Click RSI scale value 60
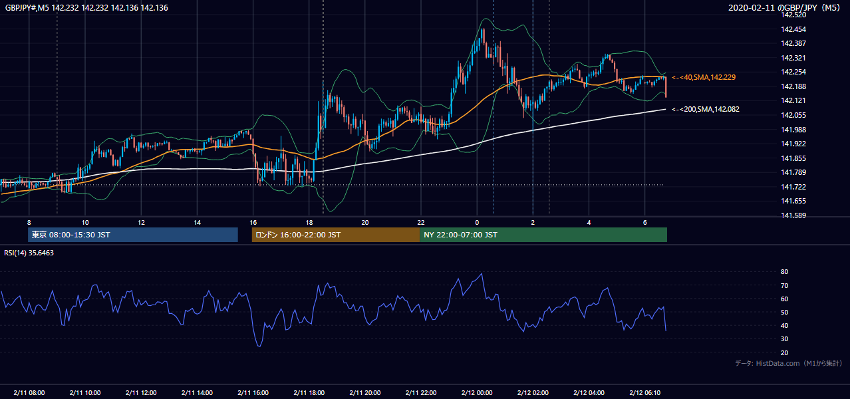This screenshot has height=399, width=850. [x=784, y=299]
